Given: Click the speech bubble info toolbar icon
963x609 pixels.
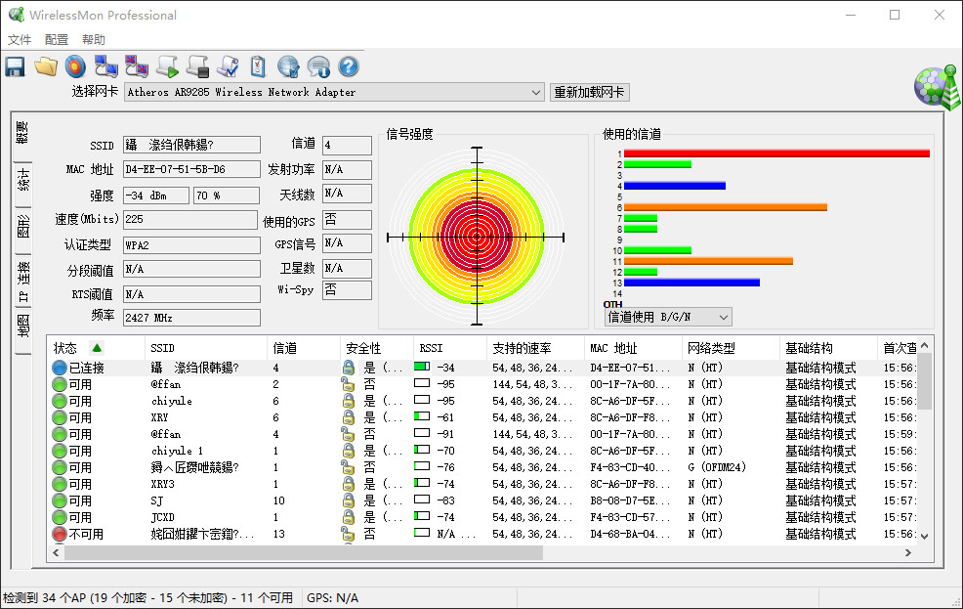Looking at the screenshot, I should pyautogui.click(x=318, y=66).
